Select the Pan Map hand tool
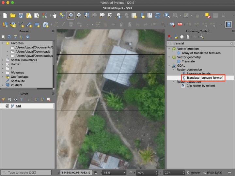The width and height of the screenshot is (235, 176). pyautogui.click(x=55, y=15)
